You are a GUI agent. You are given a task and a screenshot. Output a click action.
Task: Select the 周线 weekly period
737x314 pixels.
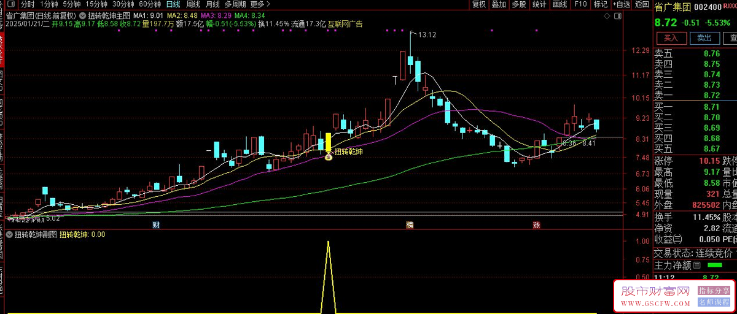pos(193,4)
